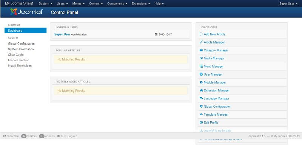Open the Extensions dropdown in top bar

click(x=141, y=3)
